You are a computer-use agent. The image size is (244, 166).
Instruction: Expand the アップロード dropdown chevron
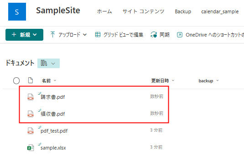(85, 35)
